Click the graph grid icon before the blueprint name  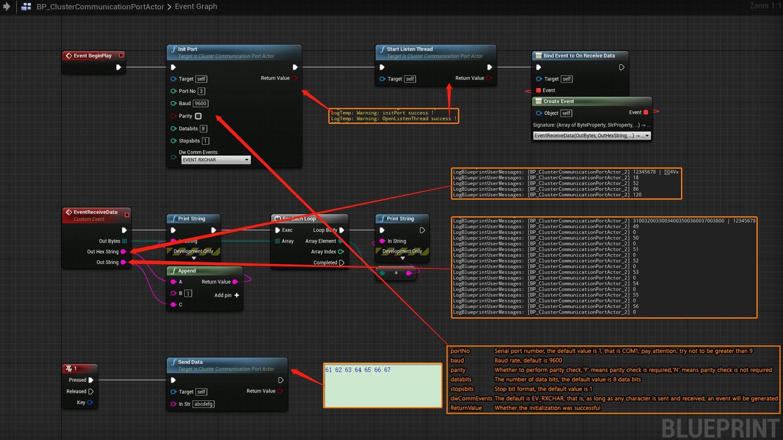click(26, 7)
